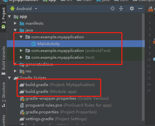
Task: Open proguard-rules.pro file
Action: tap(69, 105)
